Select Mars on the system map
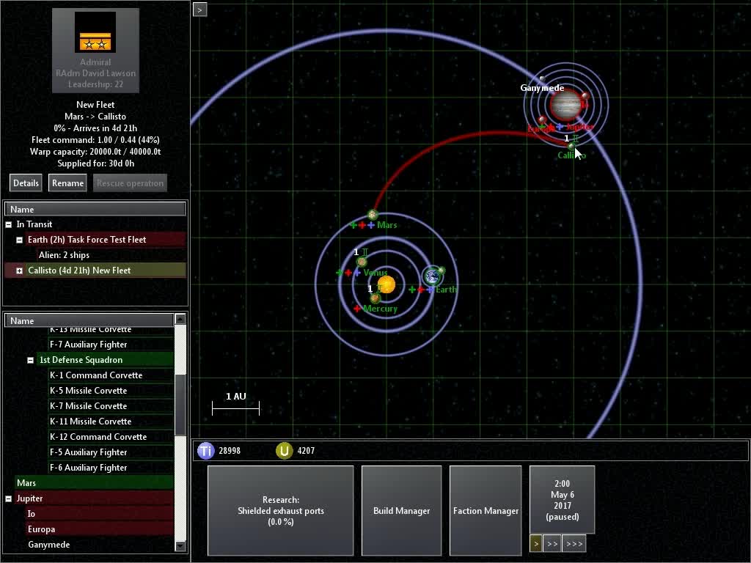This screenshot has height=563, width=751. 372,216
